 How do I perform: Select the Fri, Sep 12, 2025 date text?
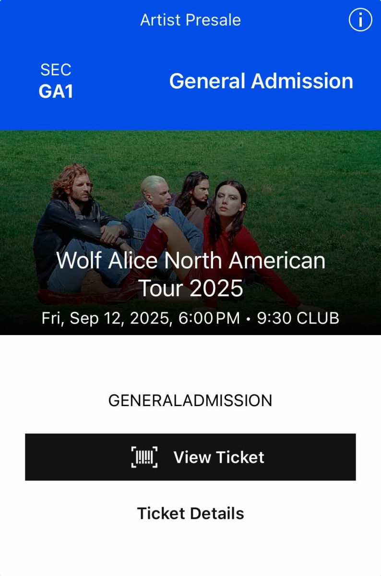tap(106, 318)
